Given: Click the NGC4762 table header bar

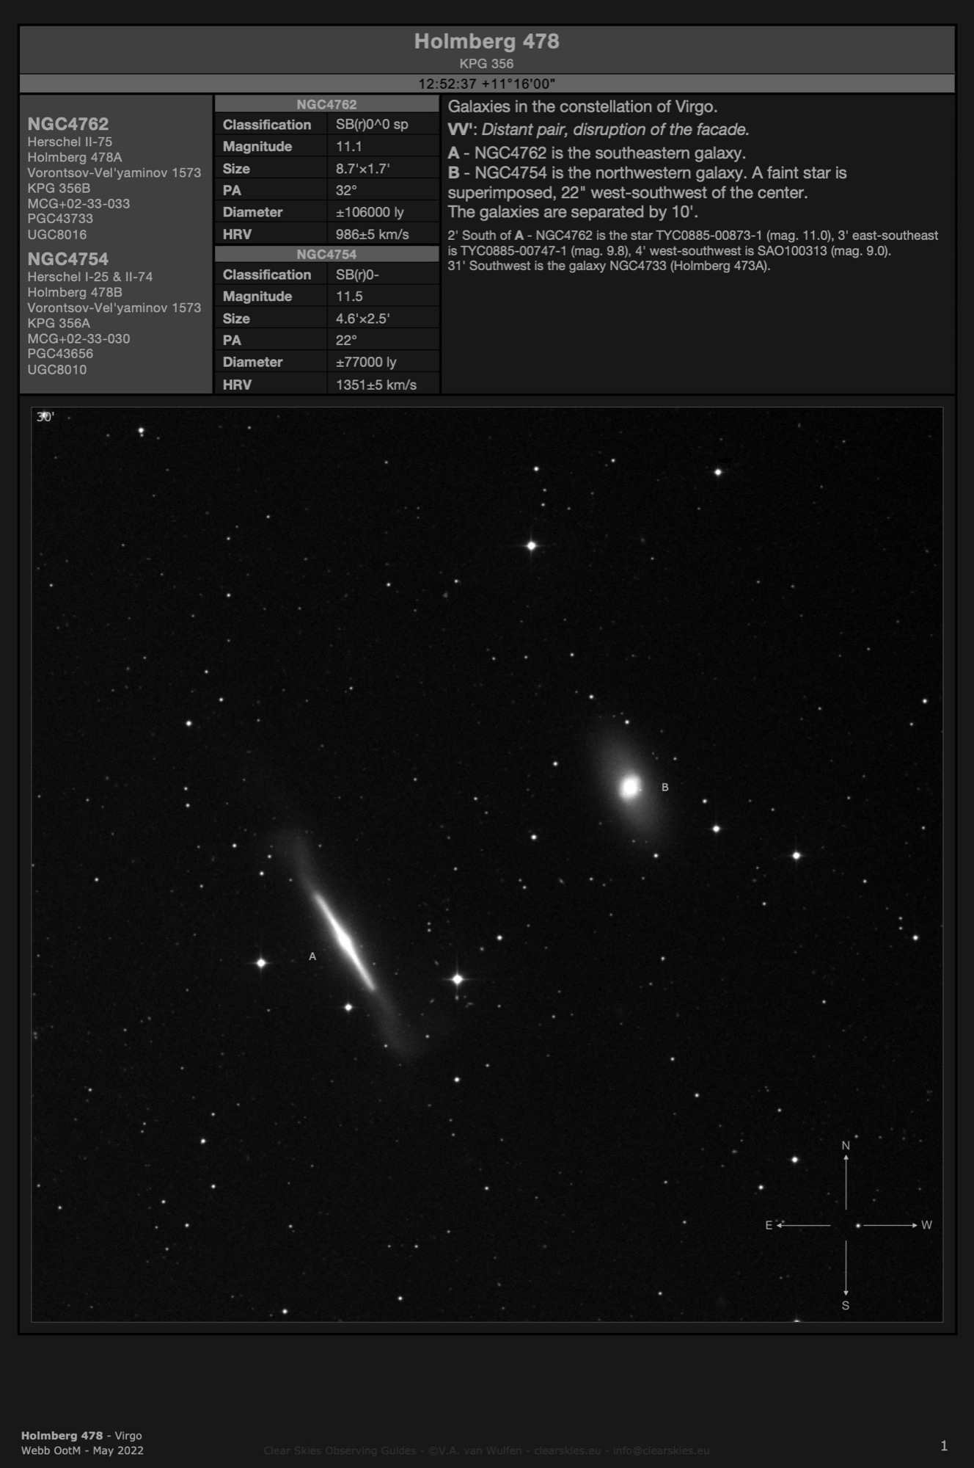Looking at the screenshot, I should (x=326, y=104).
